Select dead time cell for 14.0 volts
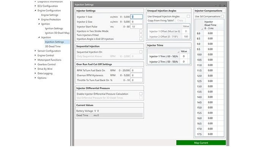Image resolution: width=262 pixels, height=147 pixels. point(210,97)
